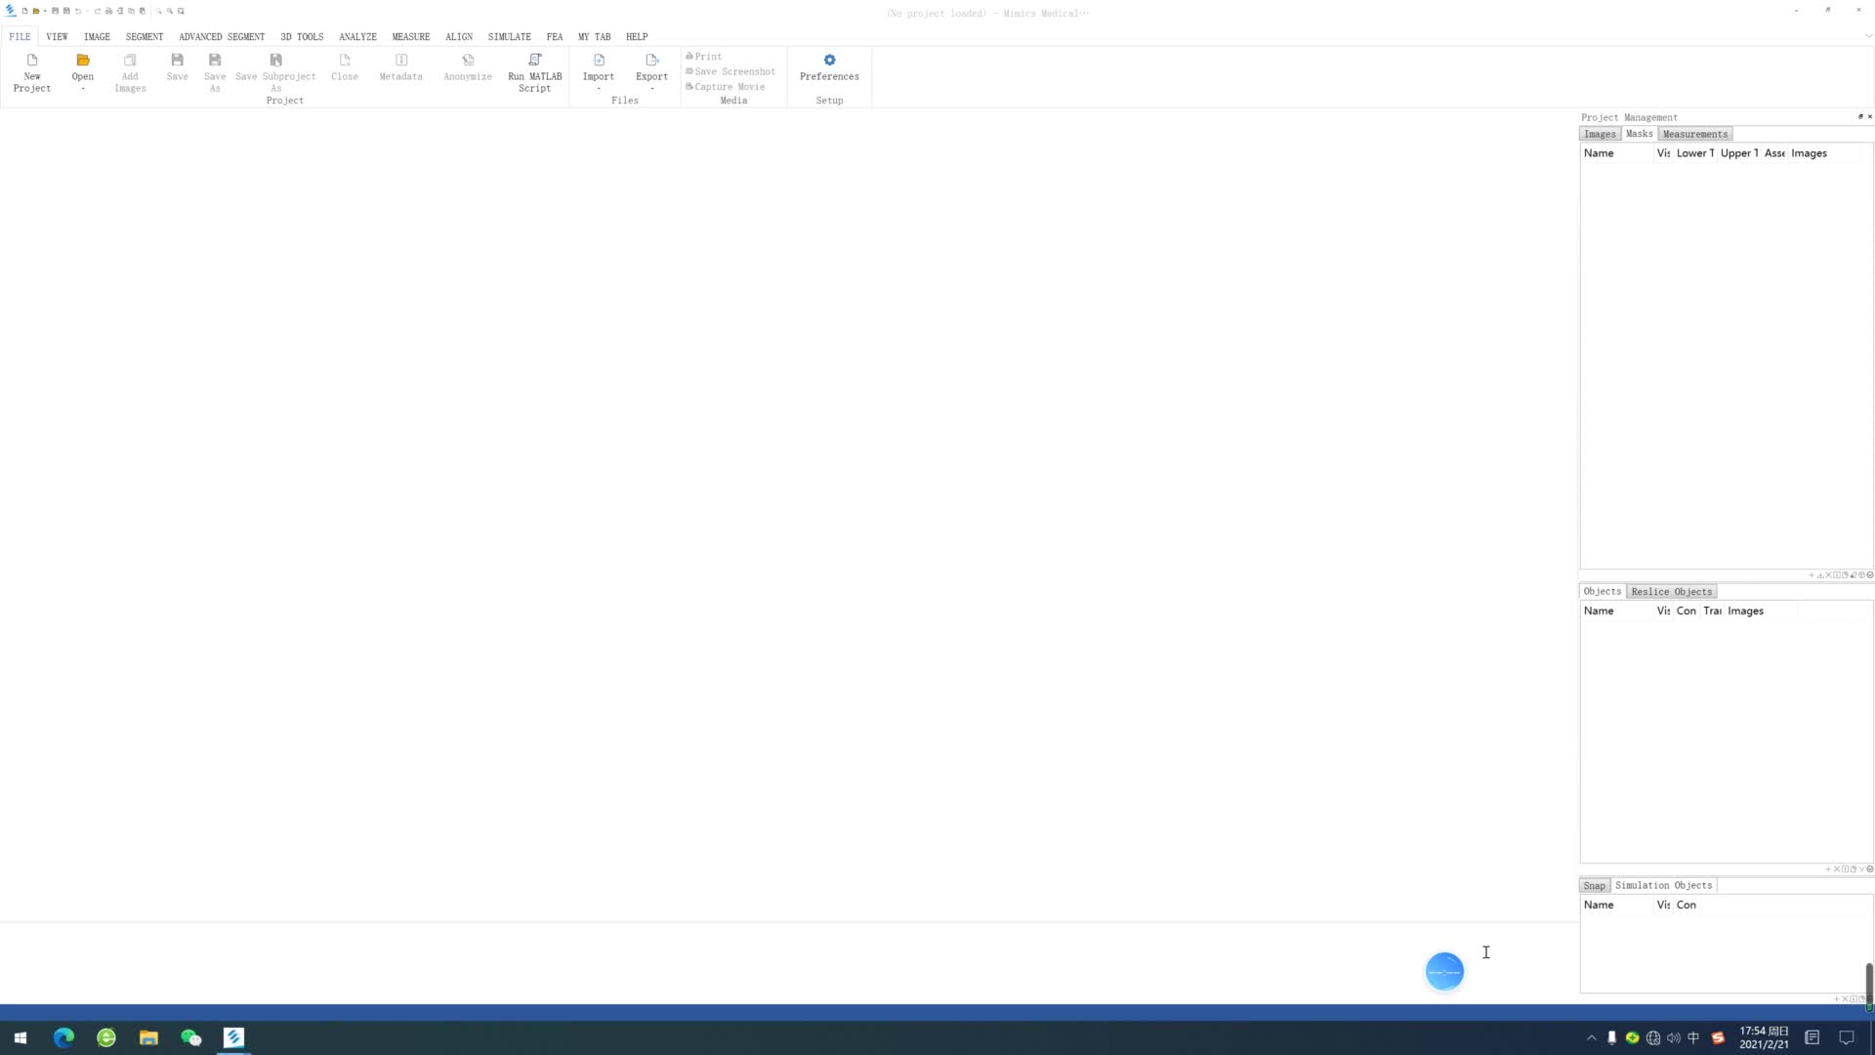Click the Import files icon
1875x1055 pixels.
click(x=599, y=61)
